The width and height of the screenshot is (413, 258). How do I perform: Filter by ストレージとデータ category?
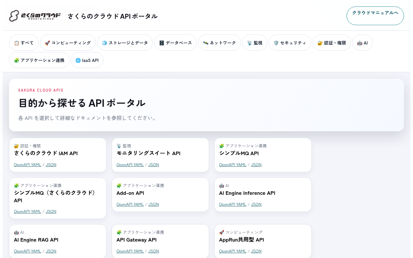(x=125, y=43)
